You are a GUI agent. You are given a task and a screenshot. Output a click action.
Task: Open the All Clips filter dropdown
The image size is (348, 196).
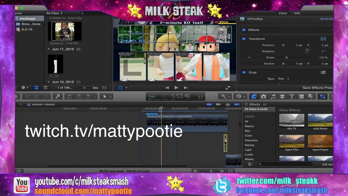(x=54, y=13)
